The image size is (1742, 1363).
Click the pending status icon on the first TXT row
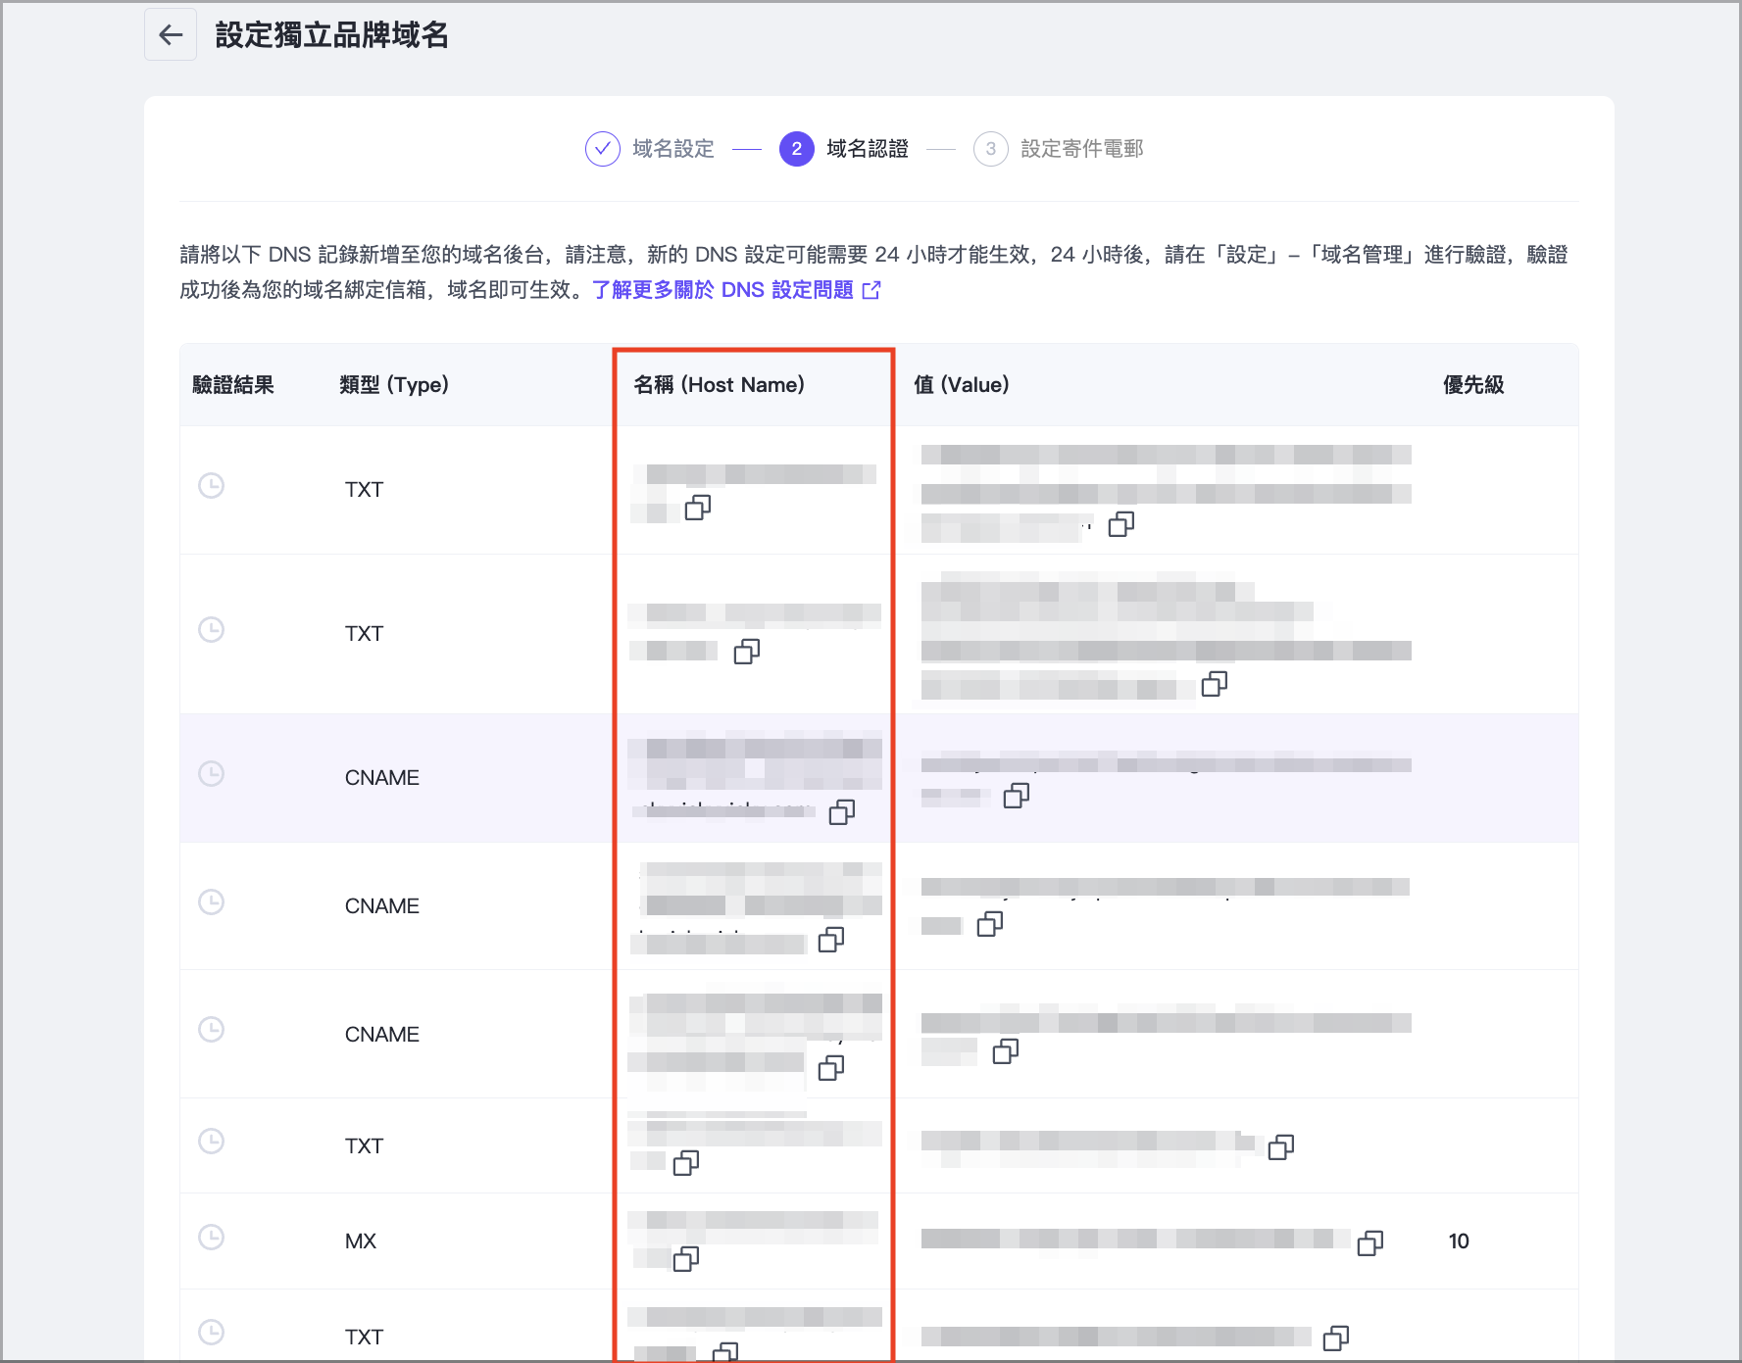coord(212,486)
